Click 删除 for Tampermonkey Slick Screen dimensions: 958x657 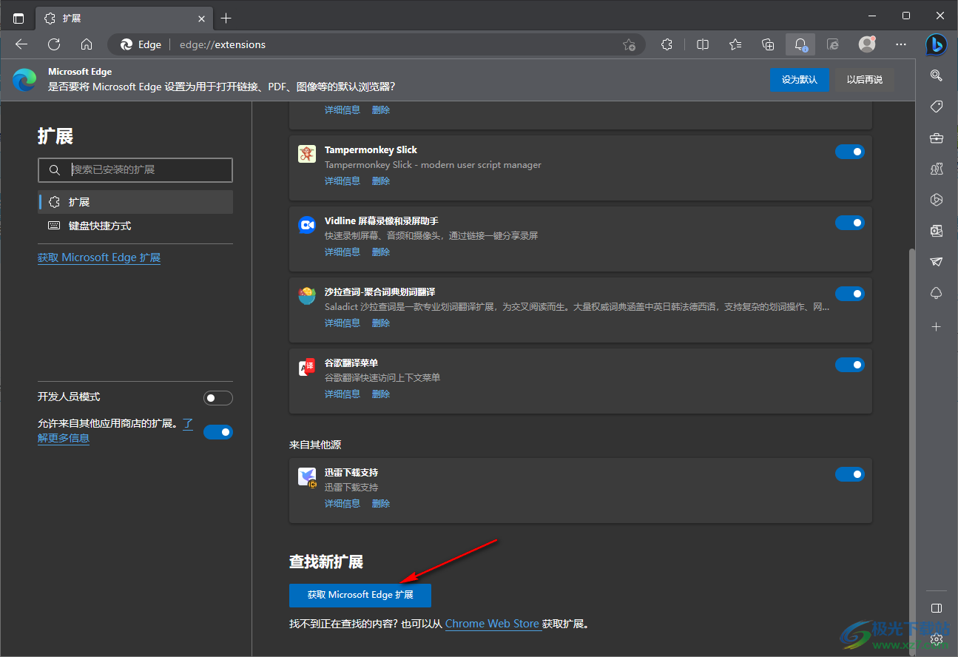(381, 181)
